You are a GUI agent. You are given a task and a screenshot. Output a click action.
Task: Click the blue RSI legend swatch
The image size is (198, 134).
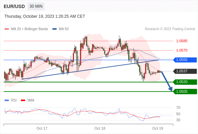(7, 100)
